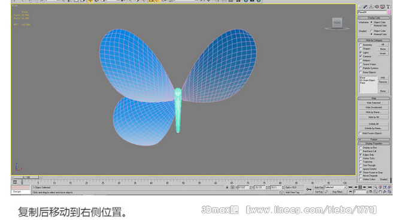Viewport: 394px width, 220px height.
Task: Expand the Freeze rollout
Action: click(374, 139)
